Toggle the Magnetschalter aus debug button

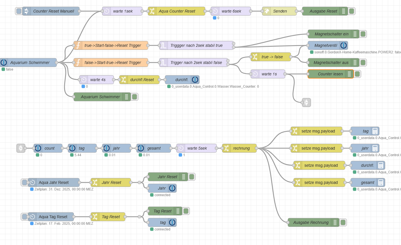[363, 63]
